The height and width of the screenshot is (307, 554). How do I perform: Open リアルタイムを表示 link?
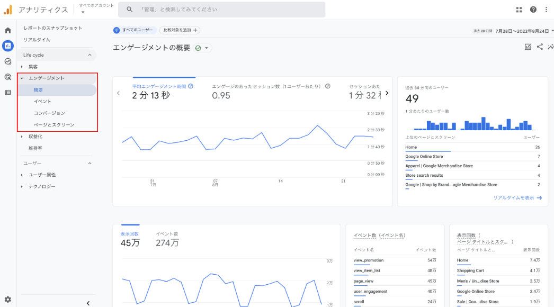pos(517,198)
